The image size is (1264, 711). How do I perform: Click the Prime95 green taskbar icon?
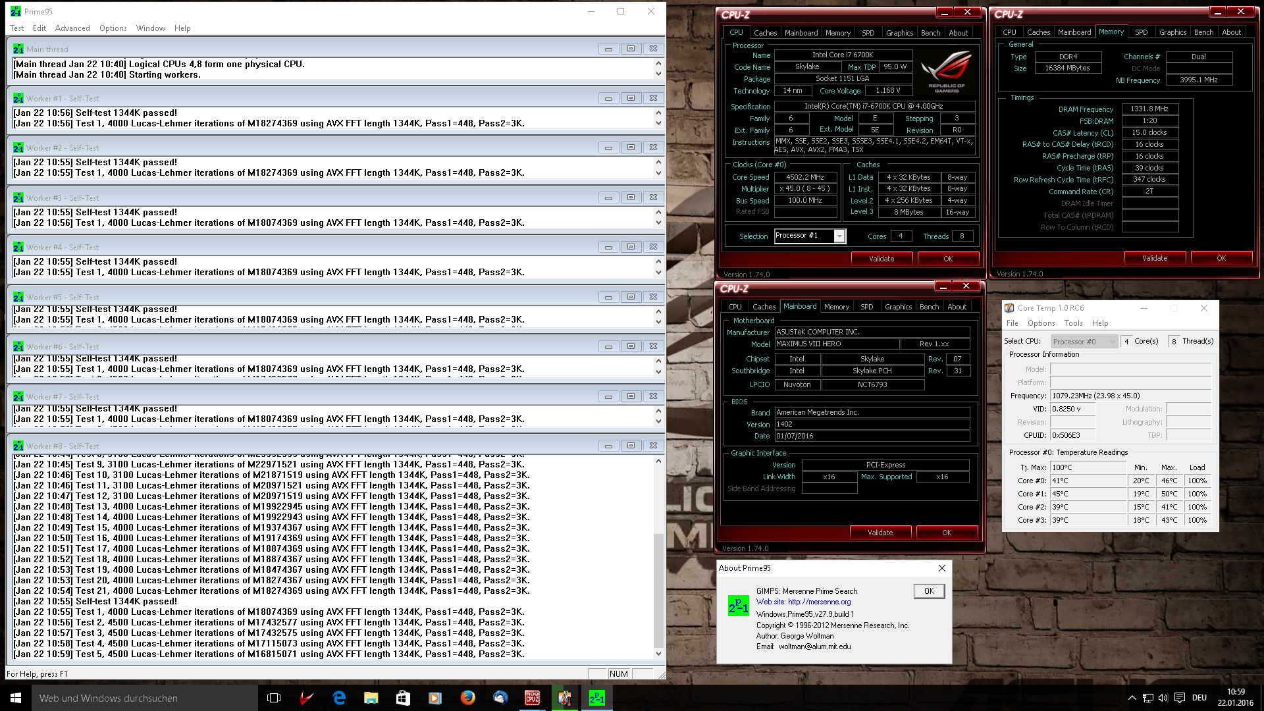pos(596,698)
